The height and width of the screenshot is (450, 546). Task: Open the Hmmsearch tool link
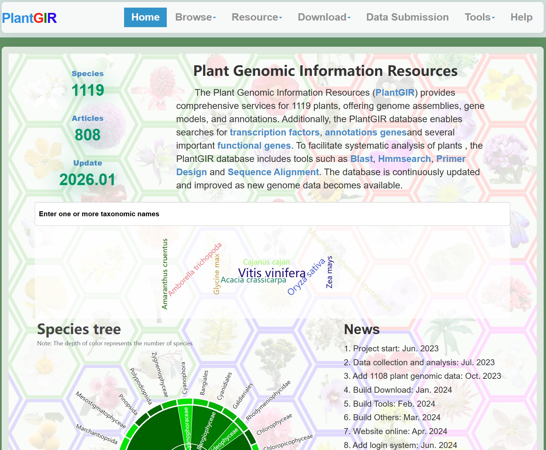[x=404, y=159]
